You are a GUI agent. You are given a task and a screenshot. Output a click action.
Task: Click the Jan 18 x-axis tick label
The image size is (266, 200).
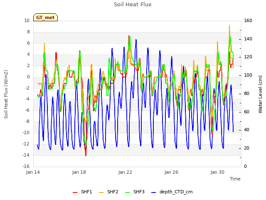point(79,172)
